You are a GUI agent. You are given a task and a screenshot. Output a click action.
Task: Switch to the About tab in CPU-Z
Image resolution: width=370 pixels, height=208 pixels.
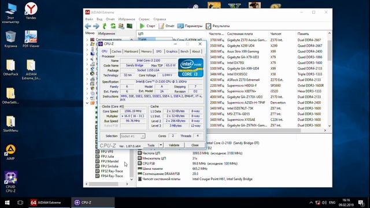point(196,51)
